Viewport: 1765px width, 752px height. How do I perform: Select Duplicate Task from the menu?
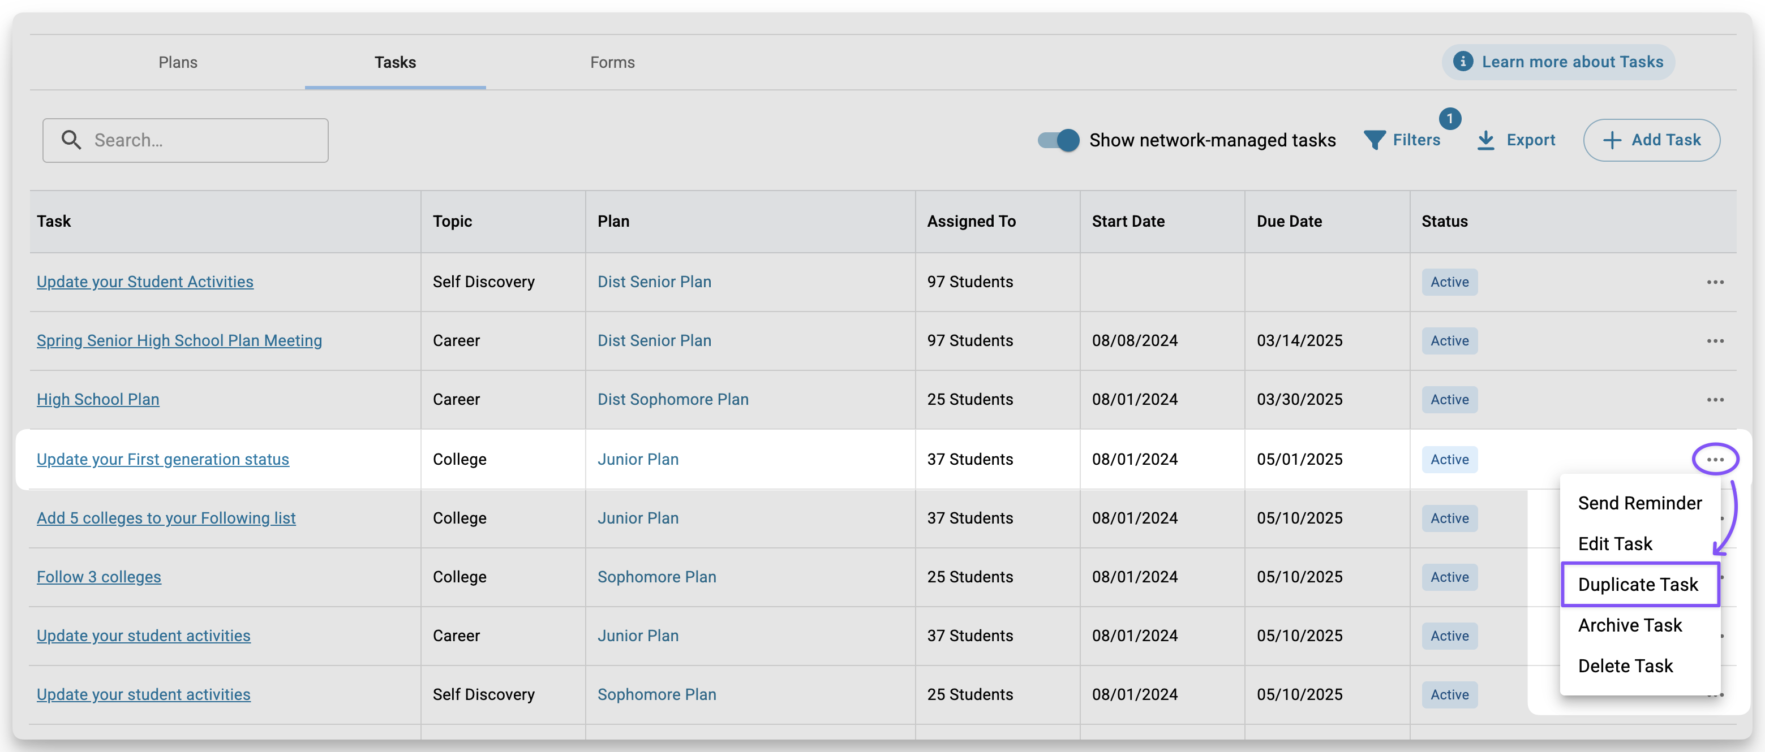coord(1638,584)
